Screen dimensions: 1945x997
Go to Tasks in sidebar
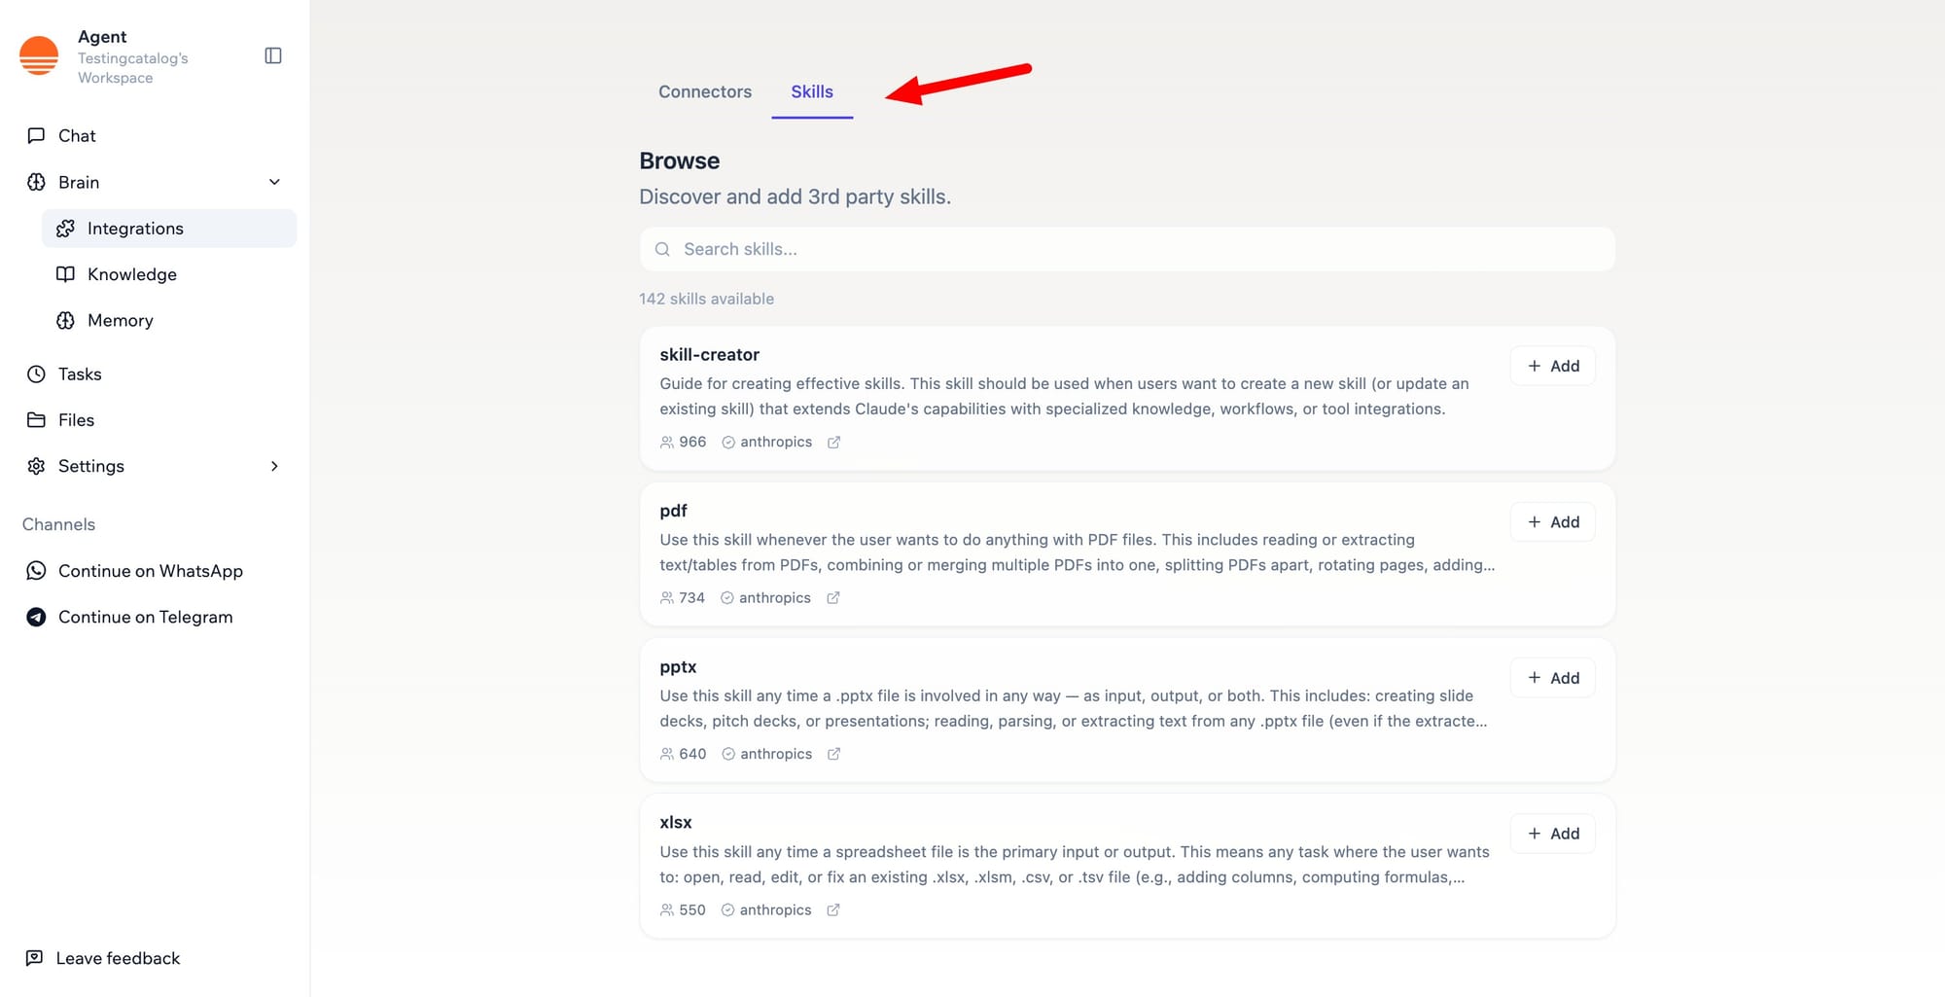coord(80,374)
